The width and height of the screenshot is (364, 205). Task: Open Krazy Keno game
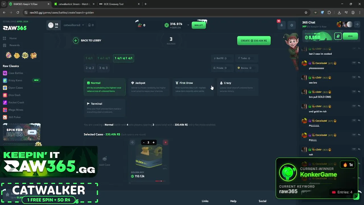pos(15,80)
